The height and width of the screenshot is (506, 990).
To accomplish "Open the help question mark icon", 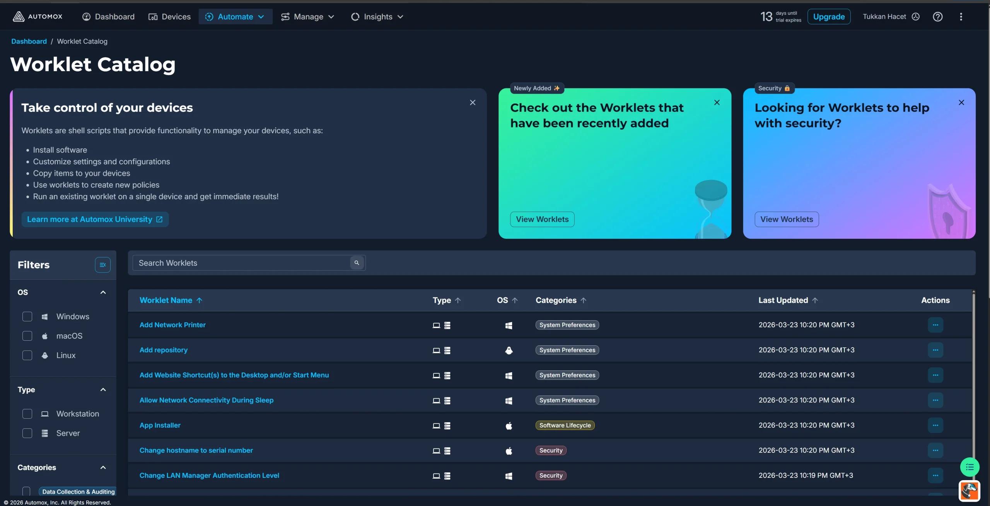I will point(937,17).
